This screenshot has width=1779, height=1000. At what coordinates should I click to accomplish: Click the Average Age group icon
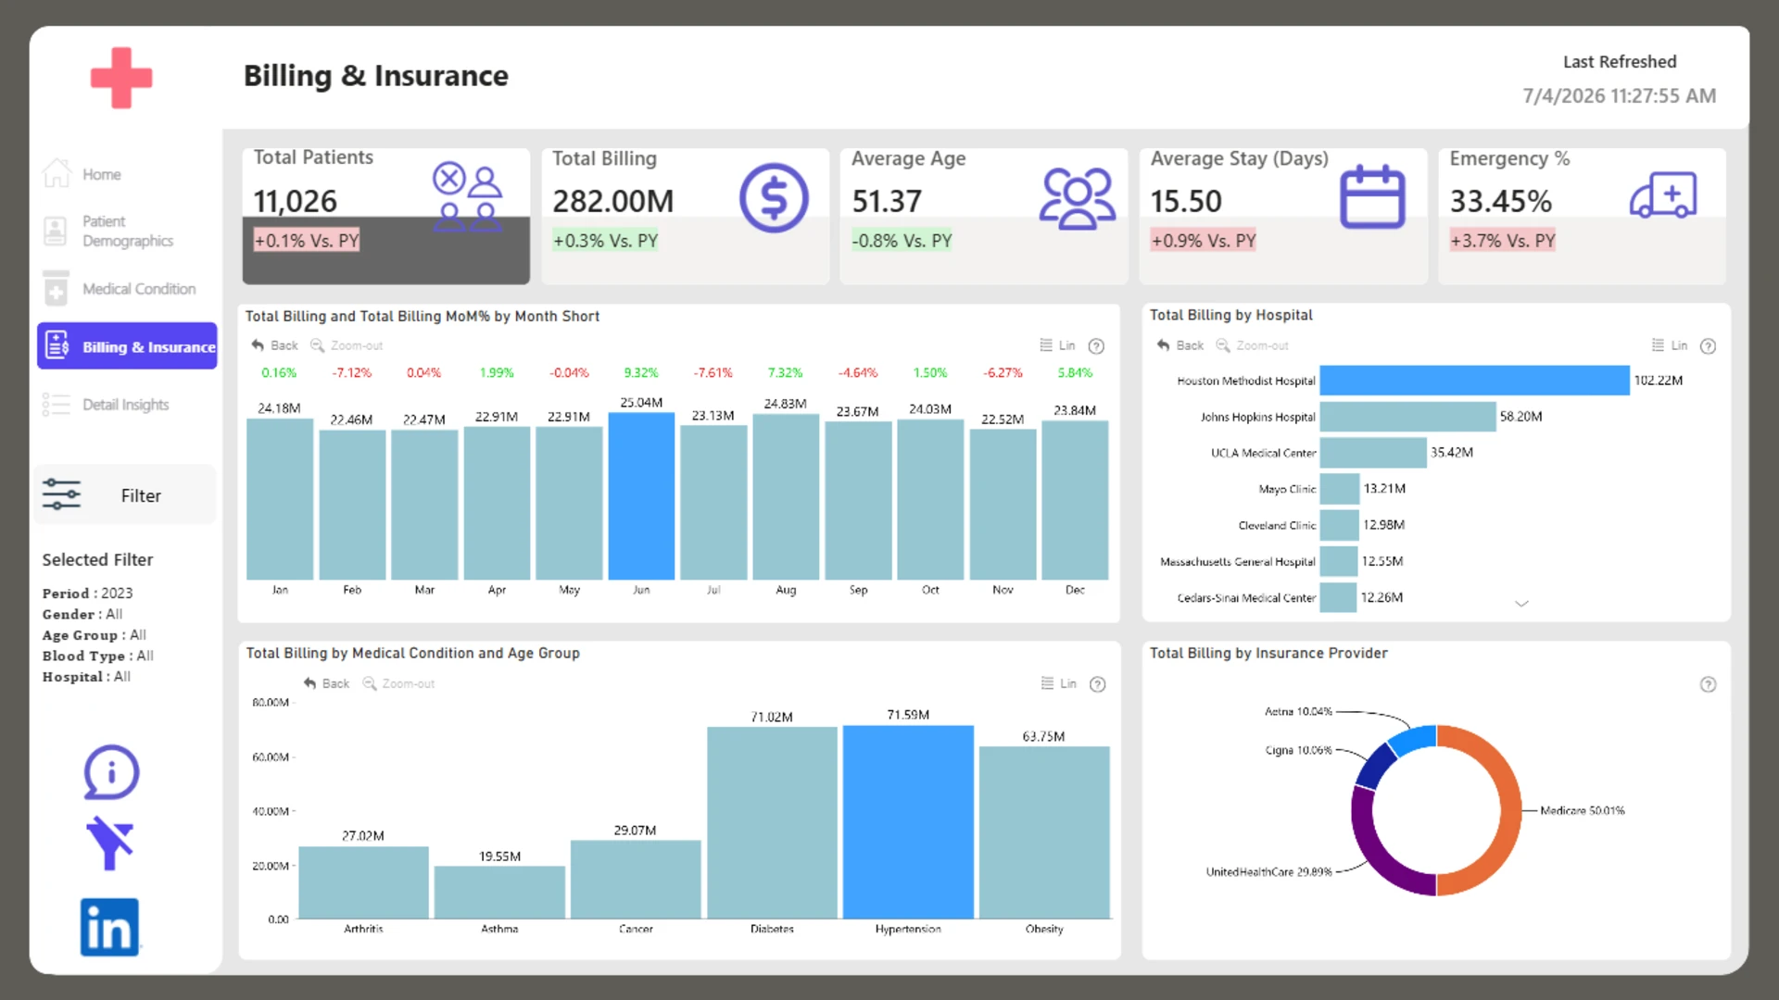pos(1077,197)
